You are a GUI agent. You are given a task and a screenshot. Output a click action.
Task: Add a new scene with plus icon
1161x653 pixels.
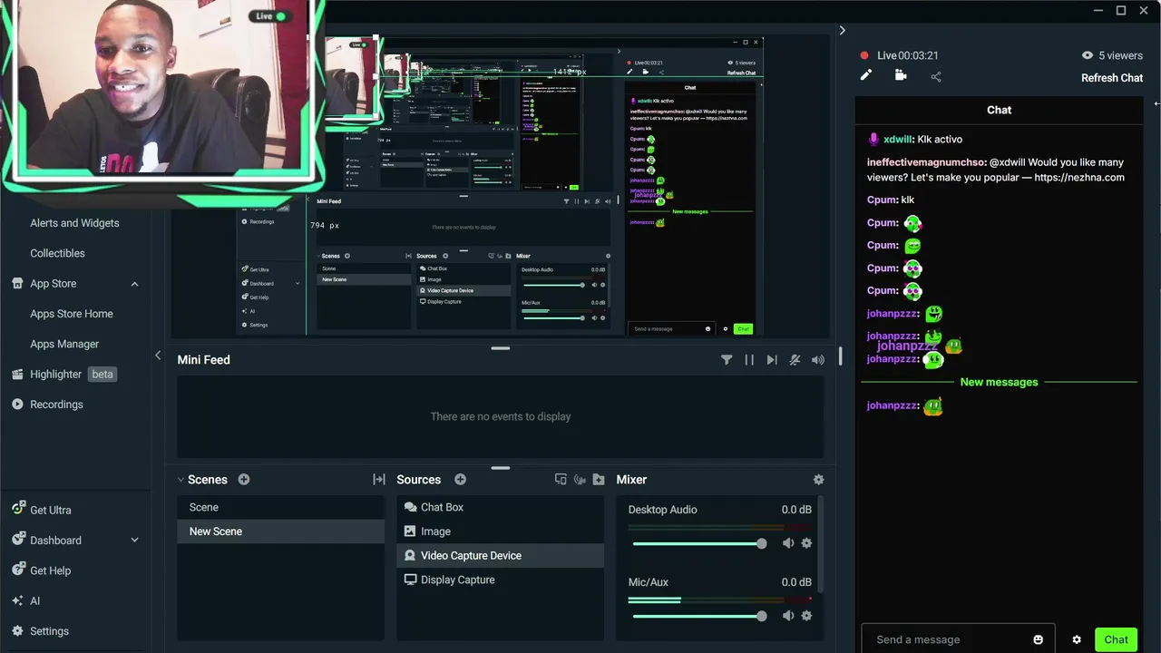coord(244,480)
